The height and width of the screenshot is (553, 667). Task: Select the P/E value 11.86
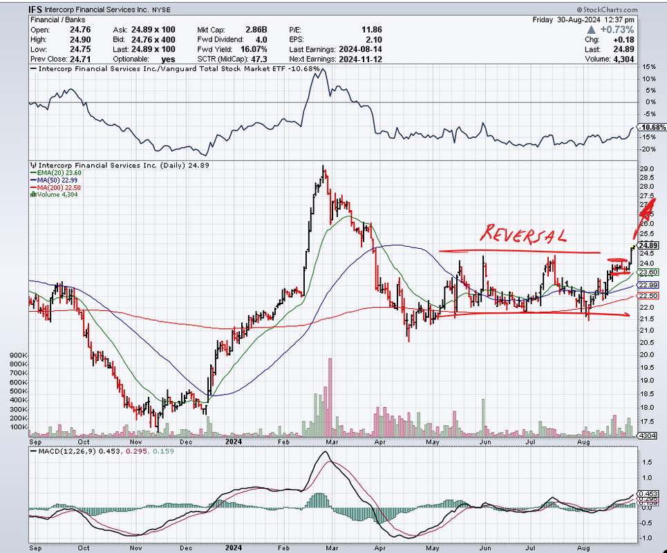pos(371,30)
